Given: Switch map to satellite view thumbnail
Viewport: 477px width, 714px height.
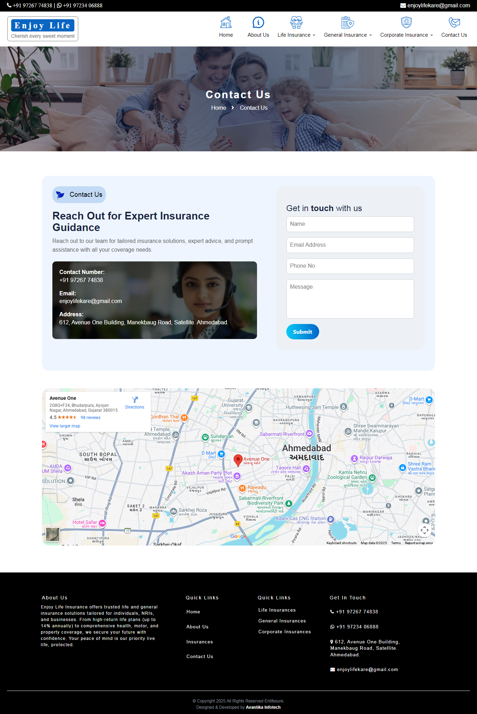Looking at the screenshot, I should [53, 534].
